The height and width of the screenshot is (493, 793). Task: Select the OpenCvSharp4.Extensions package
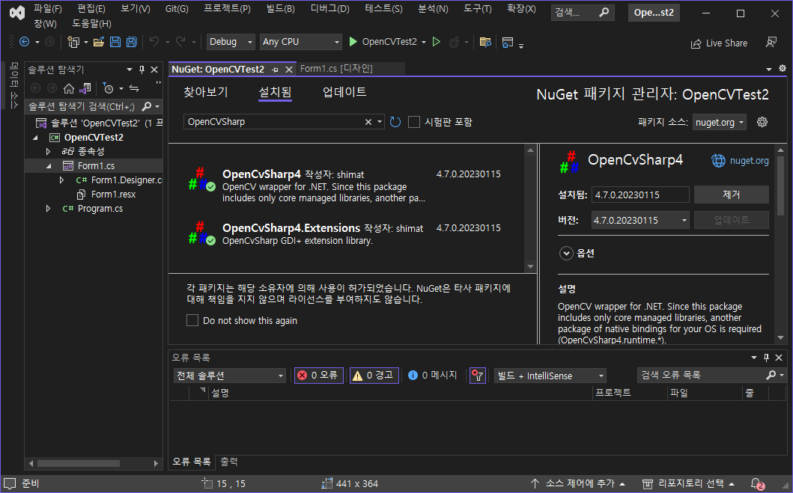tap(347, 234)
